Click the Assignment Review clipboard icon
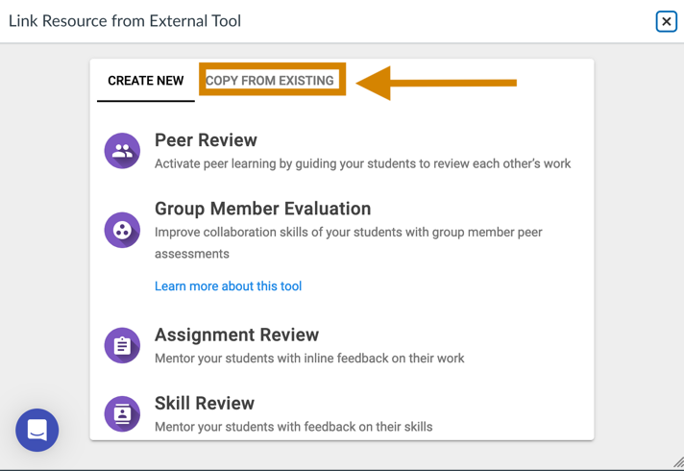 click(x=122, y=346)
